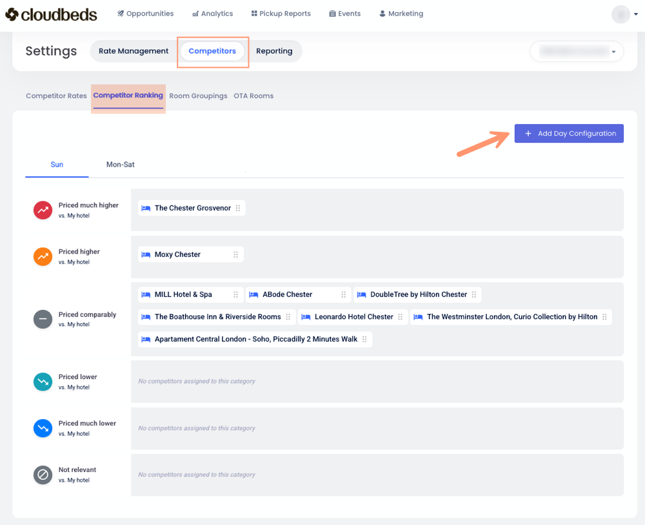Switch to the Mon-Sat tab

[121, 165]
